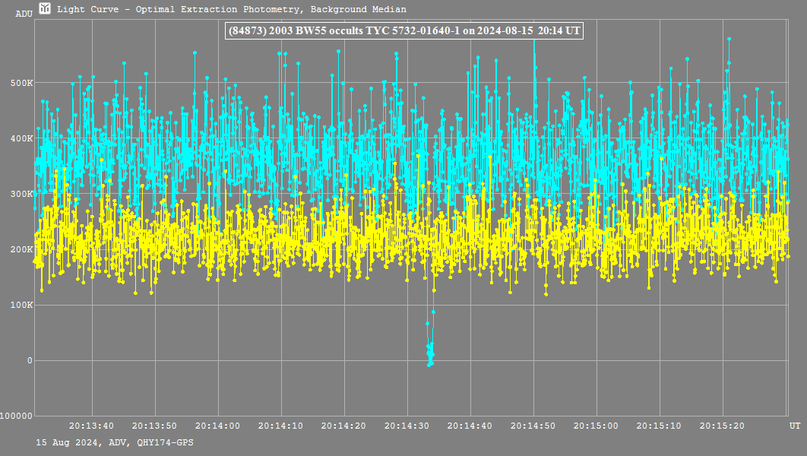This screenshot has width=807, height=456.
Task: Click the 20:15:20 time axis label
Action: point(723,426)
